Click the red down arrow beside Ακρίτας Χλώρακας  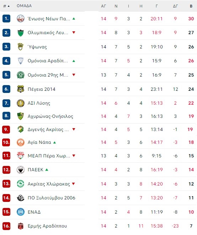[x=73, y=184]
